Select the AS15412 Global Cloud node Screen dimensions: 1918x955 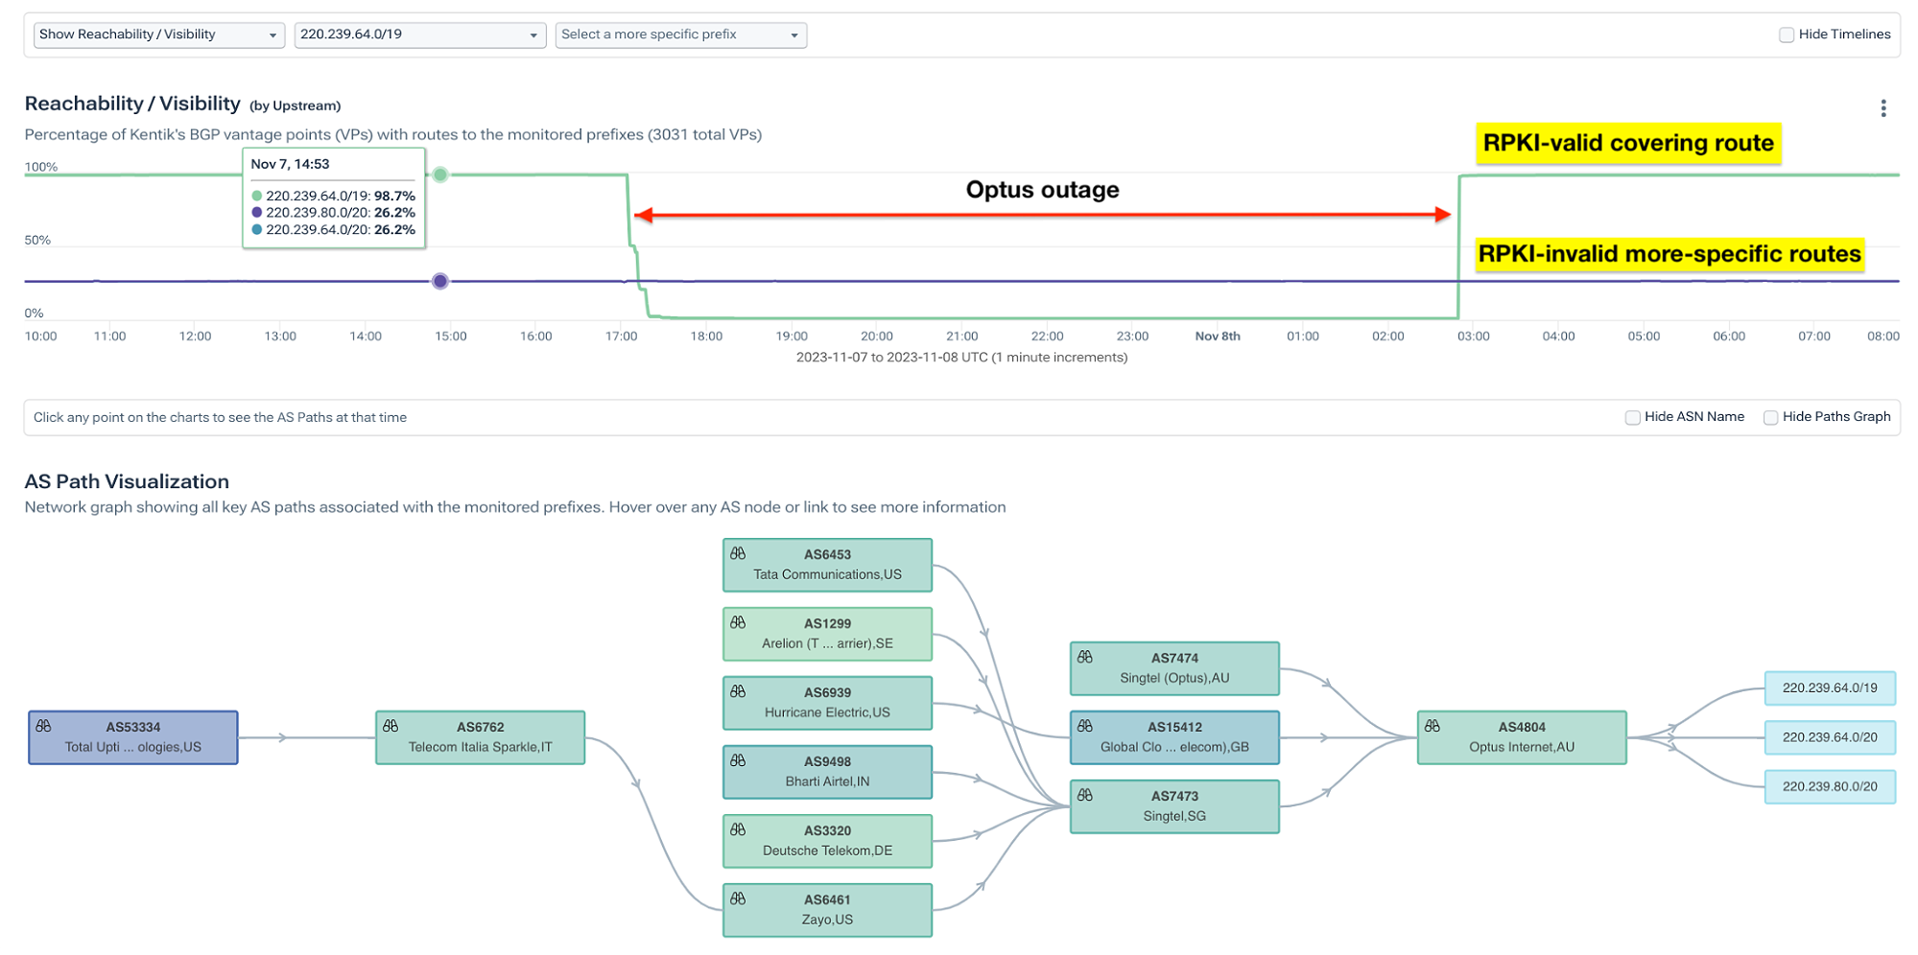1174,737
